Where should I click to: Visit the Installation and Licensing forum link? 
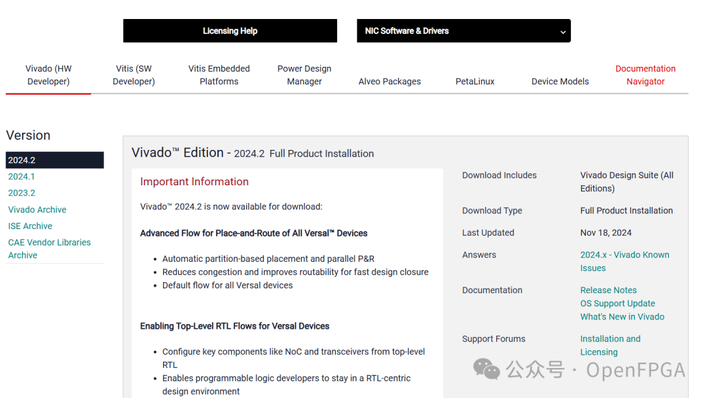tap(610, 345)
